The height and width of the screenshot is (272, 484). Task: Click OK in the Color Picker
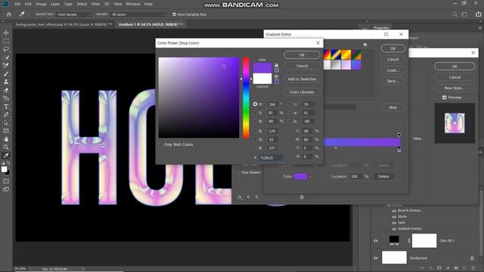[302, 55]
